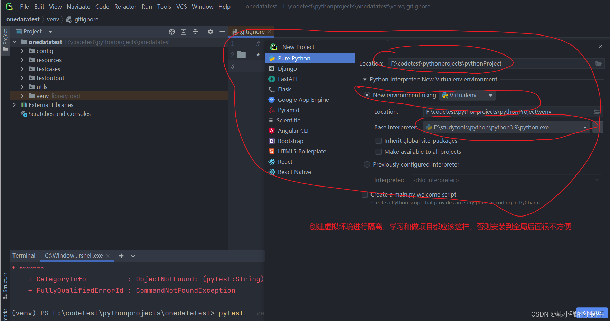Select Pure Python project type
The width and height of the screenshot is (610, 321).
[310, 58]
